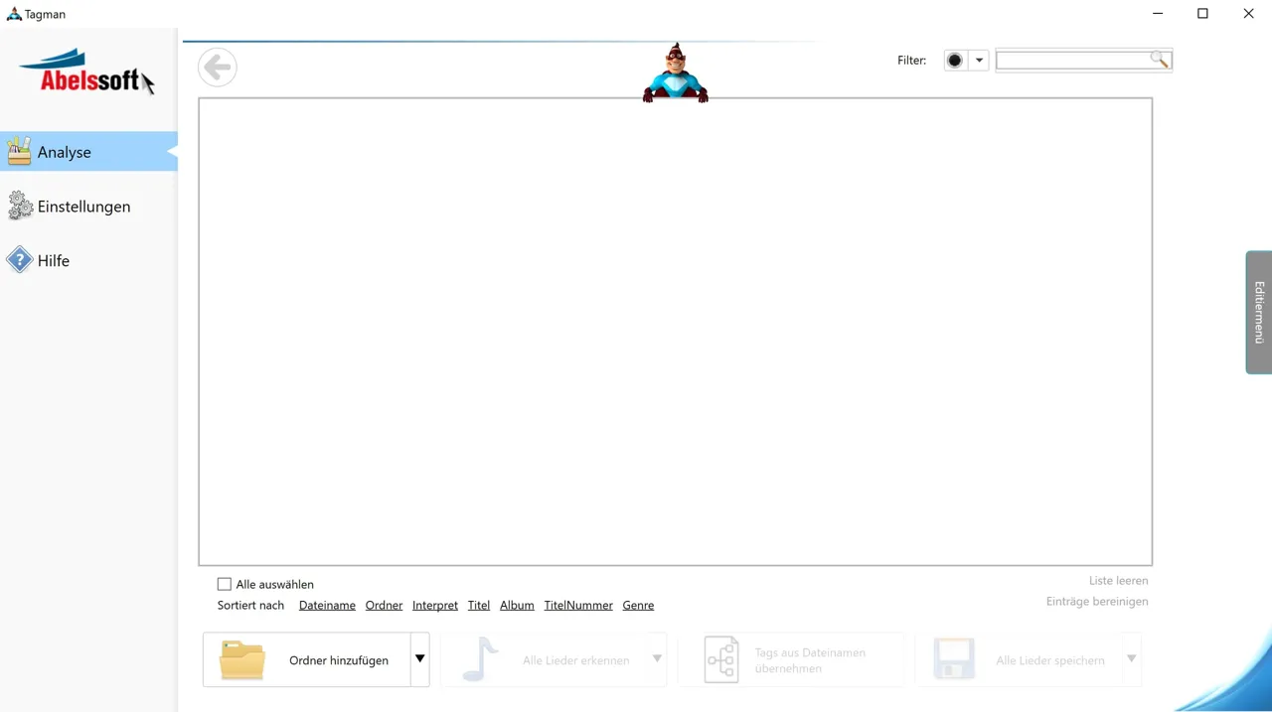Expand the Alle Lieder erkennen dropdown arrow
This screenshot has width=1272, height=712.
click(657, 659)
